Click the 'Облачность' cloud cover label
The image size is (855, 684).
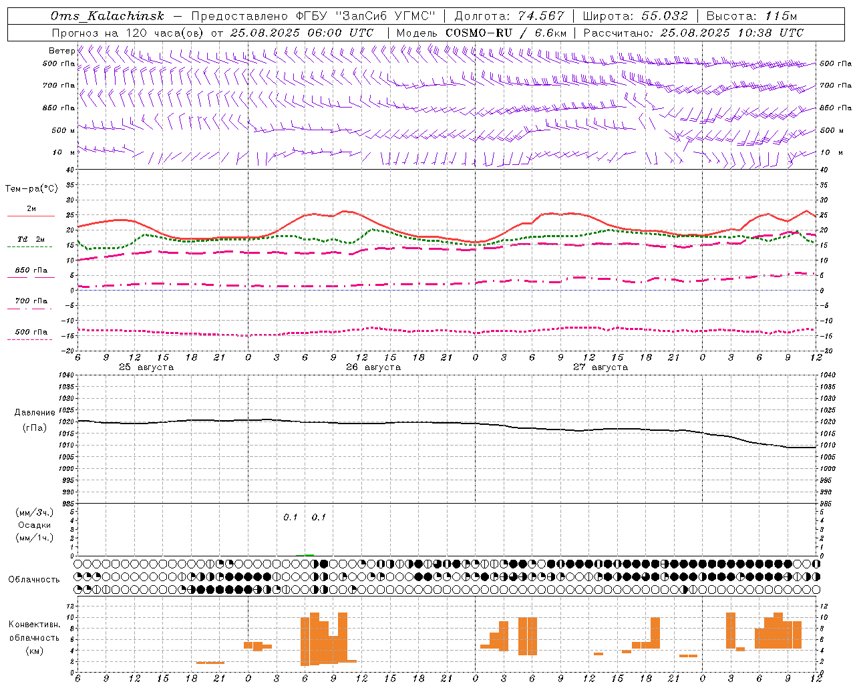pyautogui.click(x=34, y=580)
